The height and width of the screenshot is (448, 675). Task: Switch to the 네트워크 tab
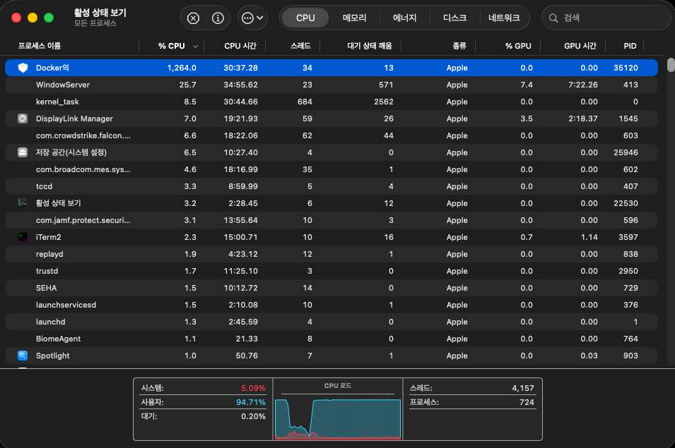[504, 18]
